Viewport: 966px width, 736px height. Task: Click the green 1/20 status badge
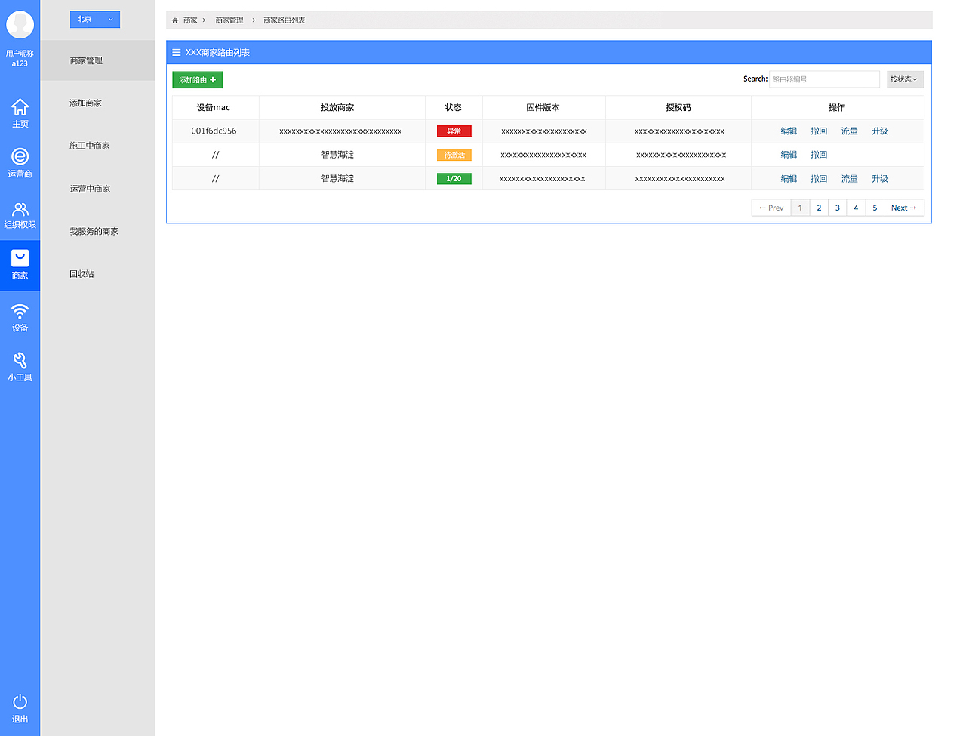[x=454, y=179]
